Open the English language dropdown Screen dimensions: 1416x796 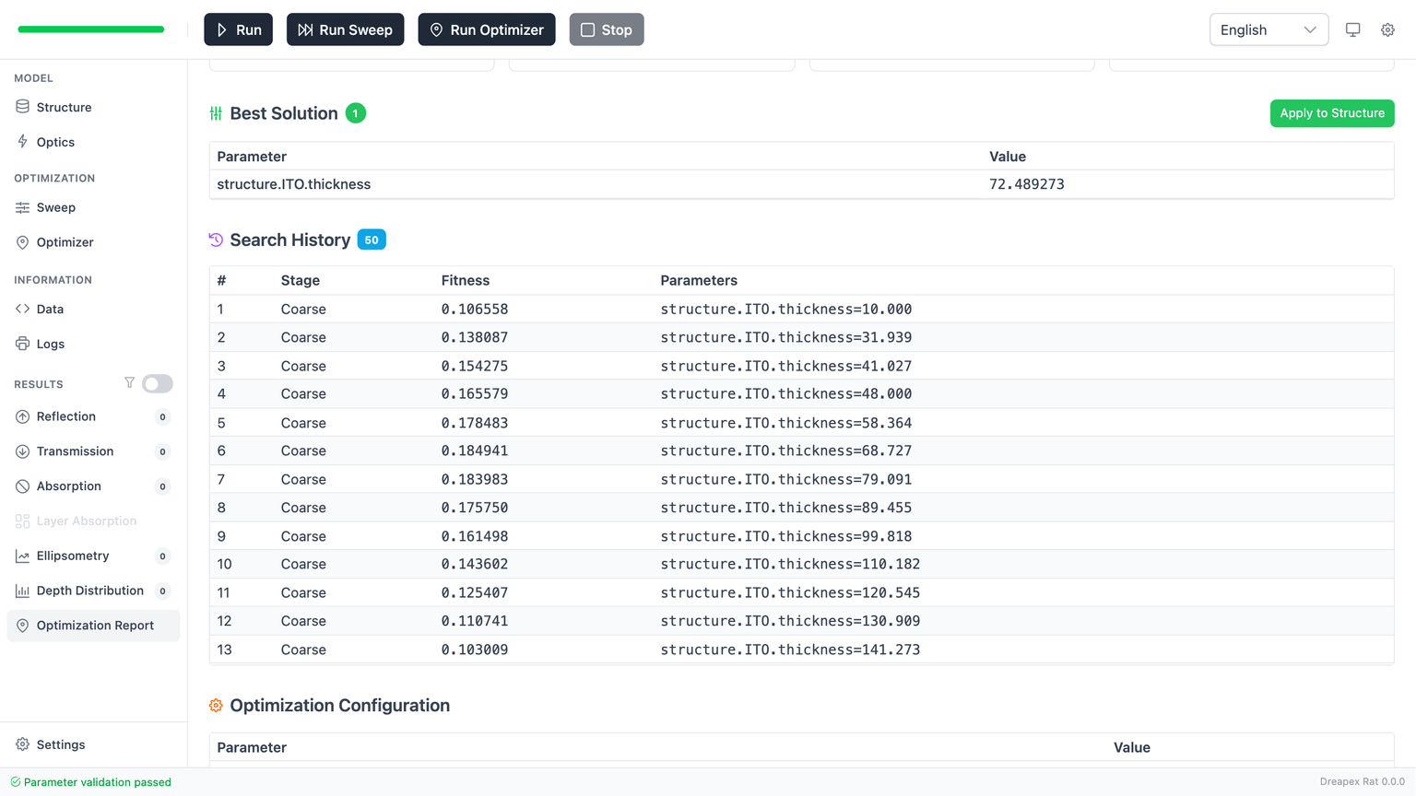pos(1268,29)
